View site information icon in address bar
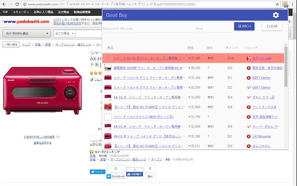Screen dimensions: 297x186 tap(25, 4)
